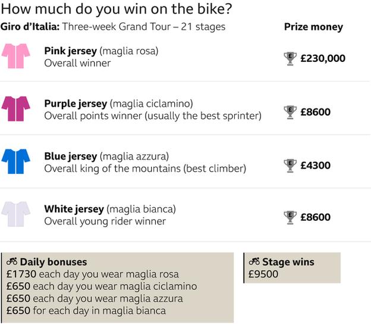Viewport: 371px width, 328px height.
Task: Click the blue maglia azzura jersey icon
Action: point(16,161)
